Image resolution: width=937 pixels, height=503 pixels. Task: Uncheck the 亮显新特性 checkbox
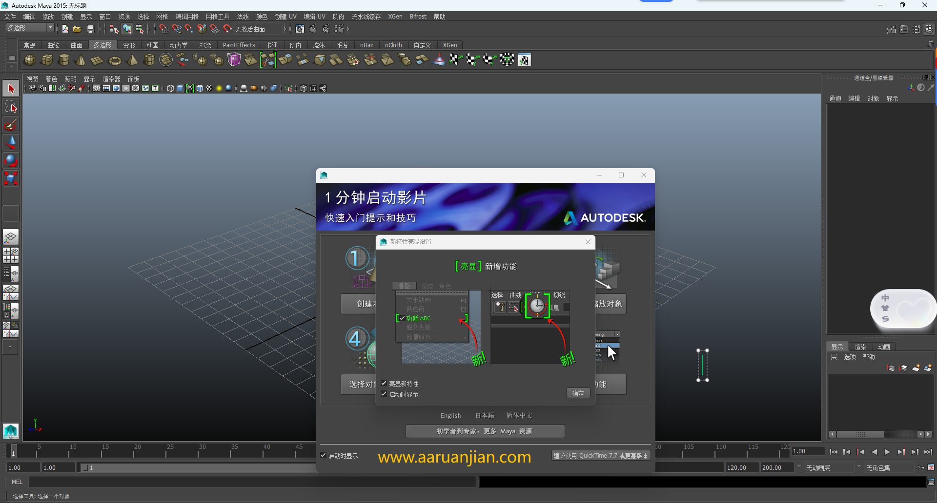point(384,383)
